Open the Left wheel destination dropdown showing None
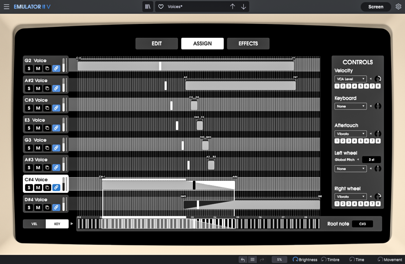Viewport: 405px width, 264px height. pyautogui.click(x=351, y=169)
